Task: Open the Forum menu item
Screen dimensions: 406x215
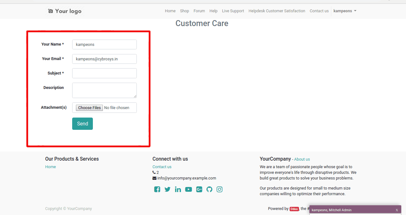Action: pyautogui.click(x=199, y=11)
